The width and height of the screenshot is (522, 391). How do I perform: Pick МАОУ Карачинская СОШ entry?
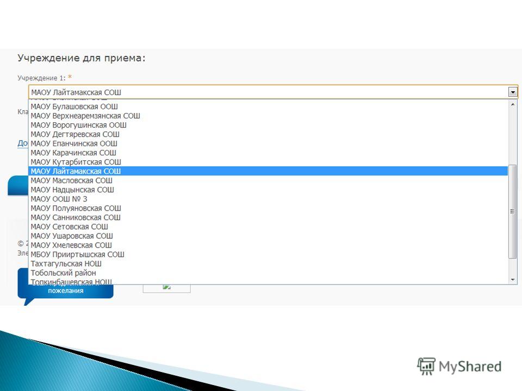(x=268, y=153)
